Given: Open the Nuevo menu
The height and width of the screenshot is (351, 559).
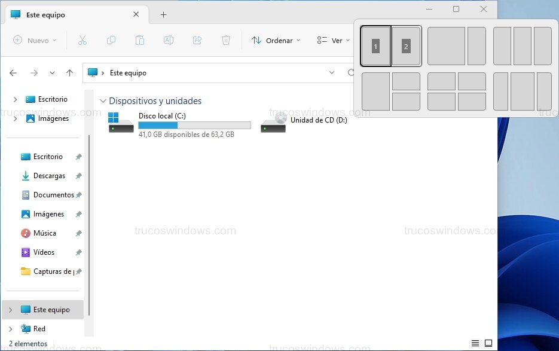Looking at the screenshot, I should 34,40.
